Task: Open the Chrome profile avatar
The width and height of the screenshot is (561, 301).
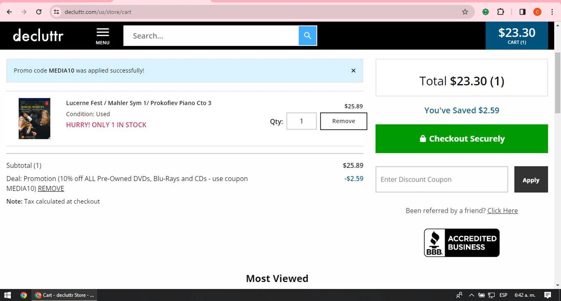Action: (x=537, y=12)
